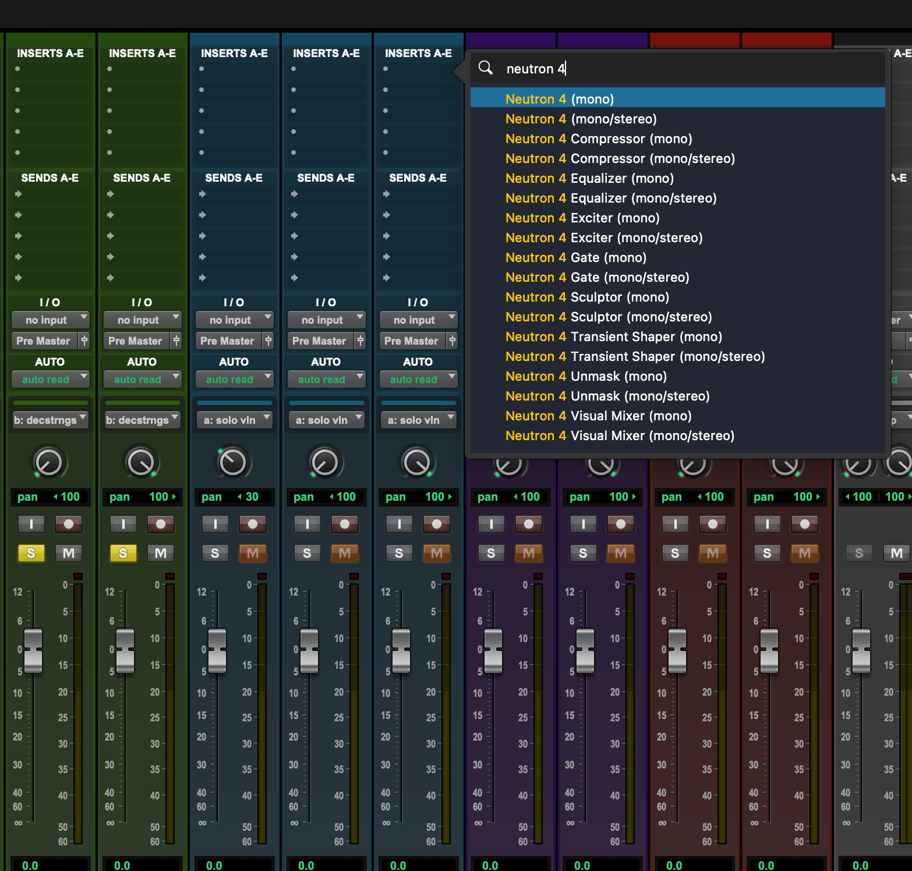This screenshot has width=912, height=871.
Task: Solo the second purple track
Action: click(x=584, y=553)
